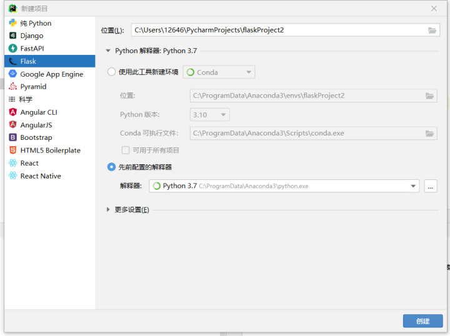Click the Flask horn icon

(x=12, y=61)
